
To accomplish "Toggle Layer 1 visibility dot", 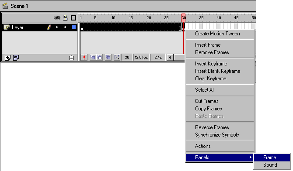I will pyautogui.click(x=57, y=27).
